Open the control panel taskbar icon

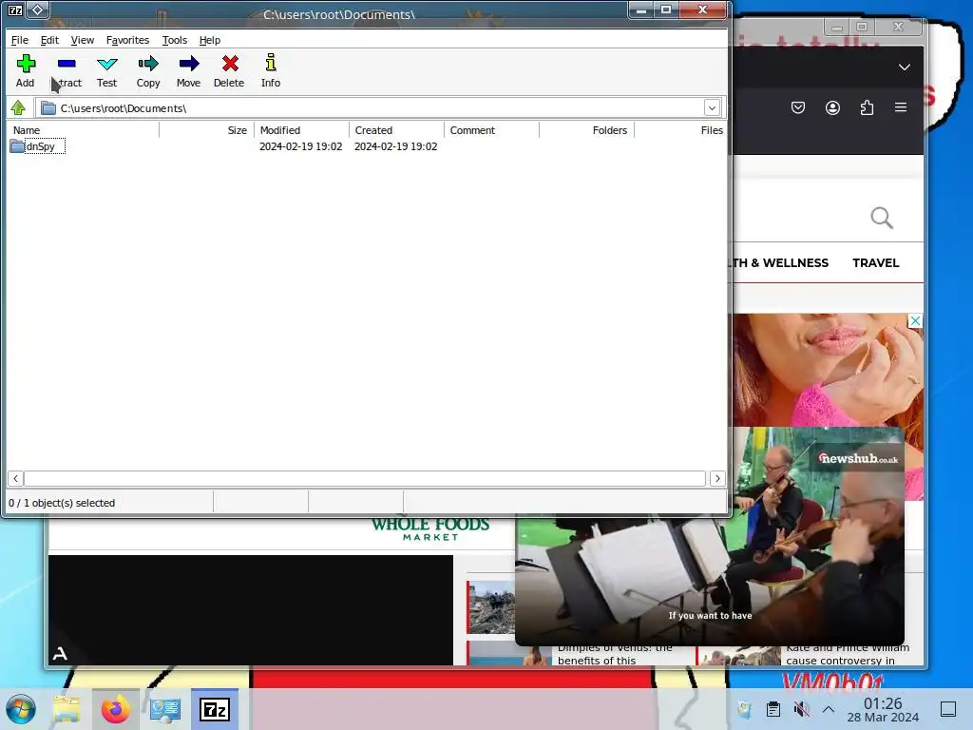165,709
